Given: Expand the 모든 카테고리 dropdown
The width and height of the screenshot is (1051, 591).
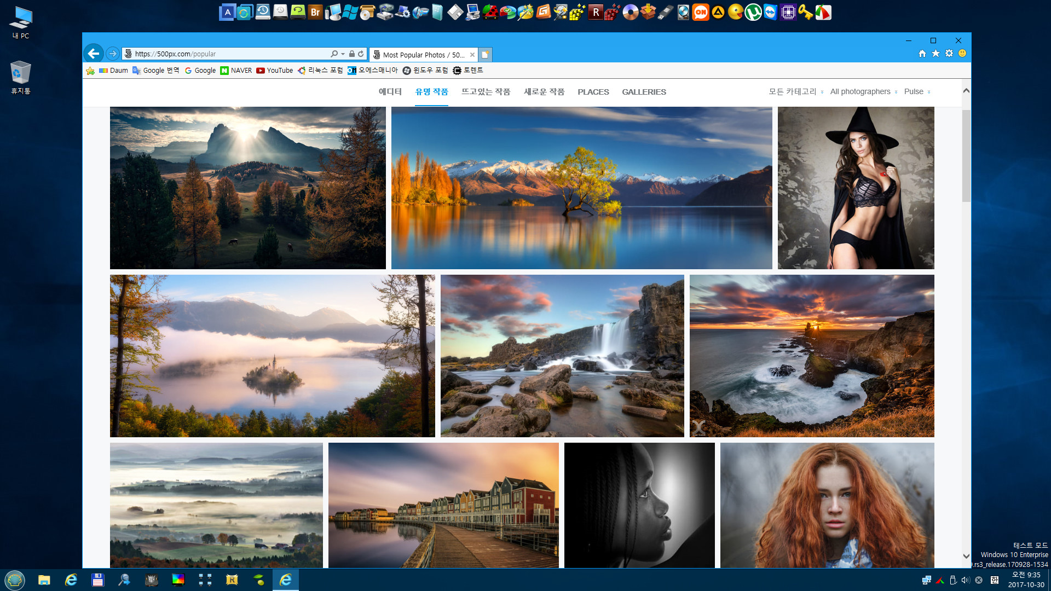Looking at the screenshot, I should pos(796,91).
